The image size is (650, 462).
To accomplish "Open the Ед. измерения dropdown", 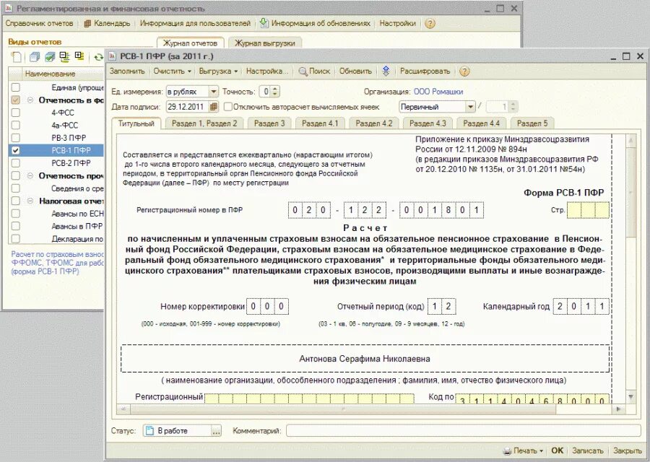I will tap(213, 92).
